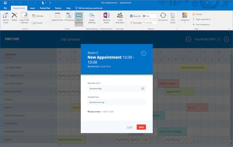Image resolution: width=233 pixels, height=147 pixels.
Task: Go to previous day arrow in YArooms
Action: [x=188, y=39]
